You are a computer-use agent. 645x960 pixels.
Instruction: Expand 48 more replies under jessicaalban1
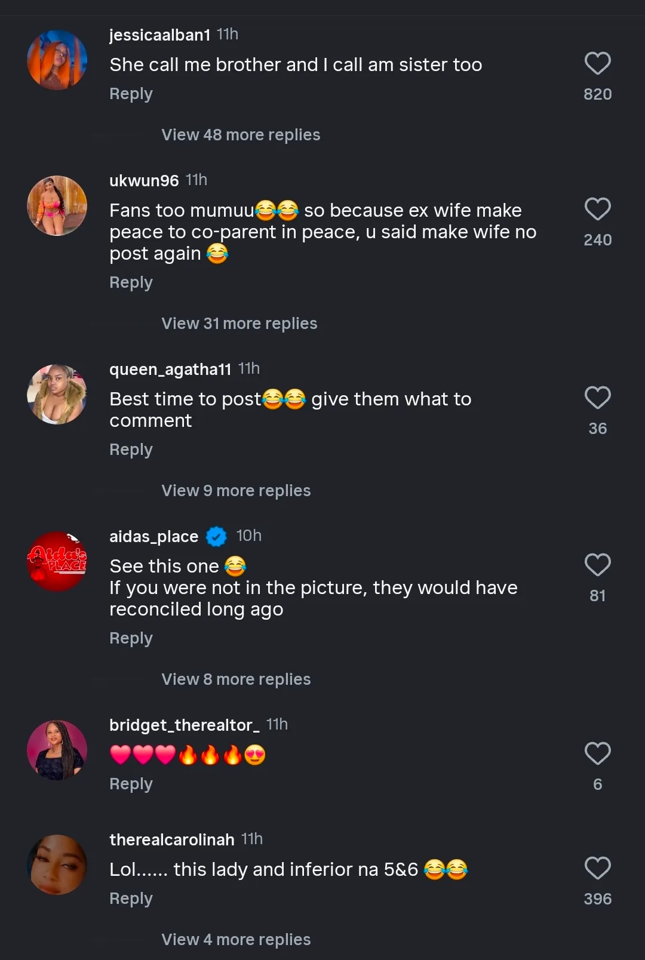(x=241, y=135)
